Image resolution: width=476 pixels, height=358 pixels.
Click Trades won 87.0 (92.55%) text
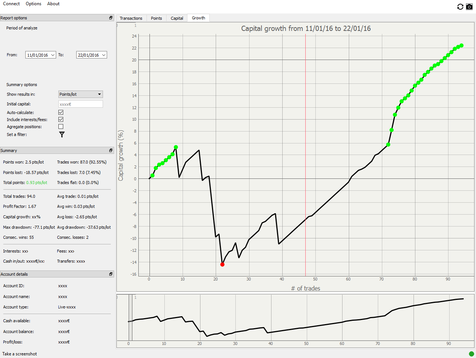[82, 162]
